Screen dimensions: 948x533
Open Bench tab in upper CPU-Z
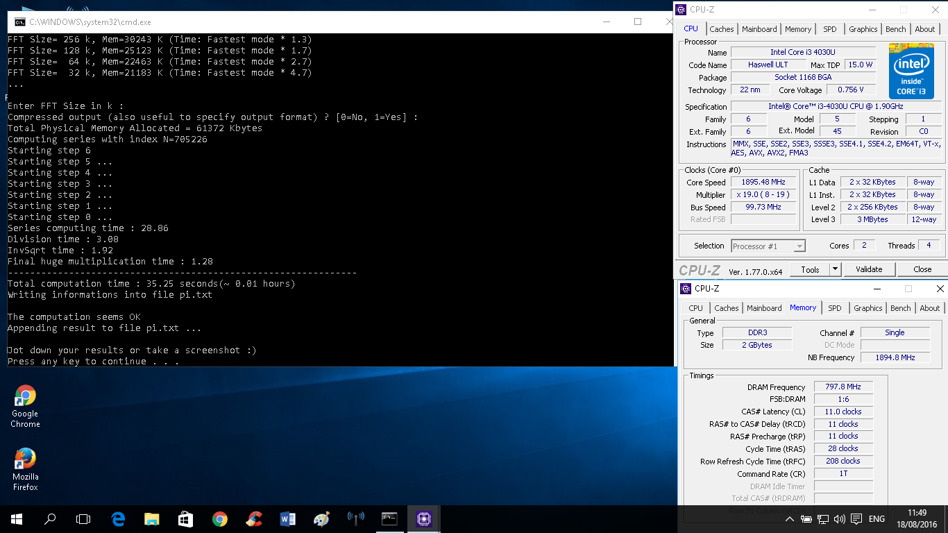point(896,29)
